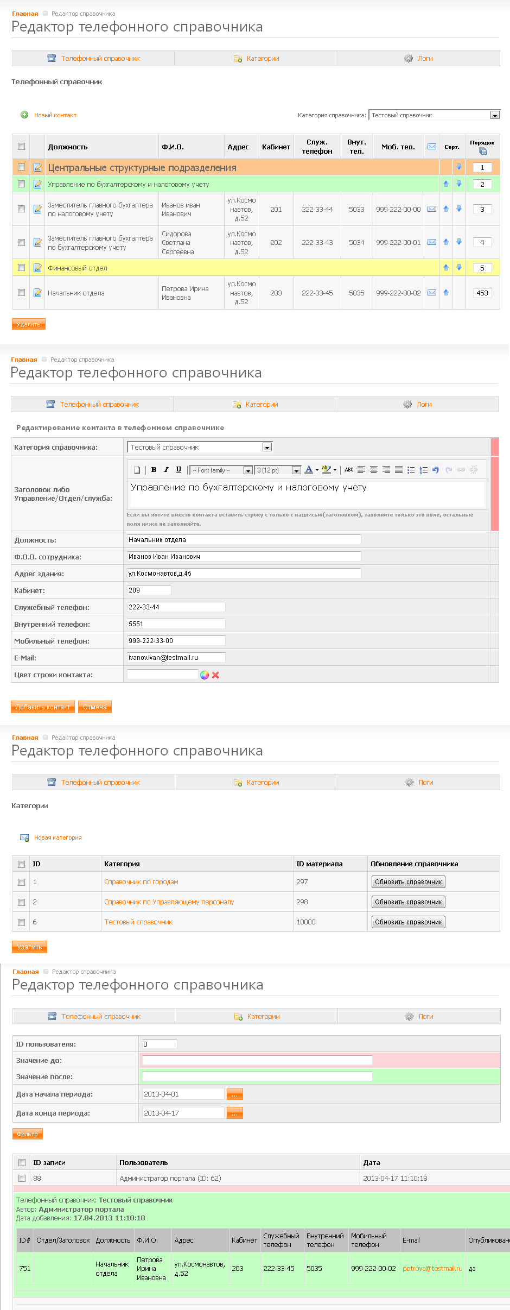Image resolution: width=510 pixels, height=1310 pixels.
Task: Expand the Font family dropdown
Action: click(247, 470)
